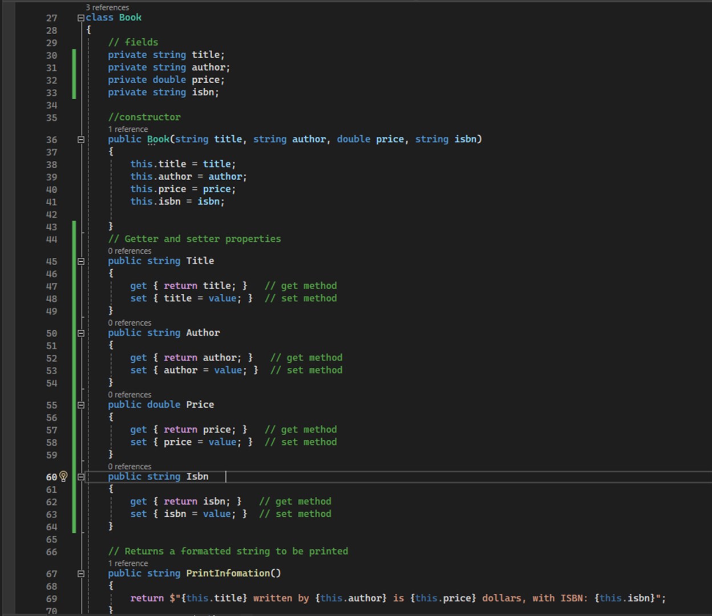Click the '// fields' comment
712x616 pixels.
[x=133, y=42]
